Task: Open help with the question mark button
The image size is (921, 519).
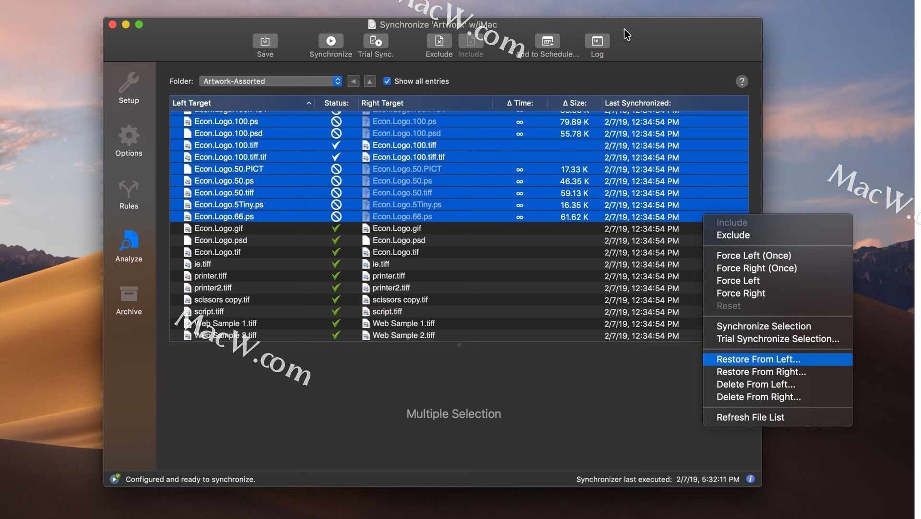Action: (742, 82)
